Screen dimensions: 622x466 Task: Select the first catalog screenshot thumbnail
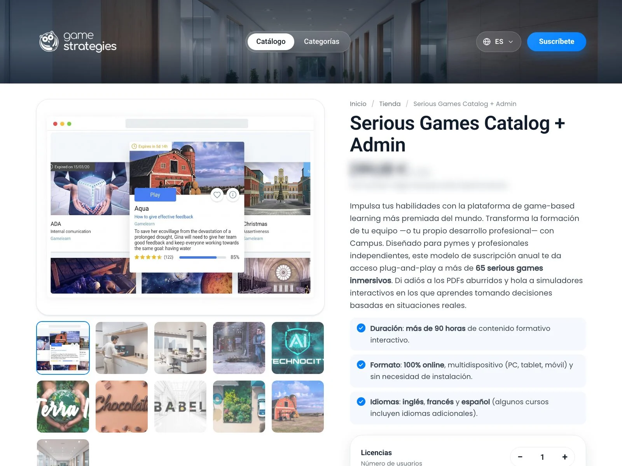pyautogui.click(x=63, y=348)
